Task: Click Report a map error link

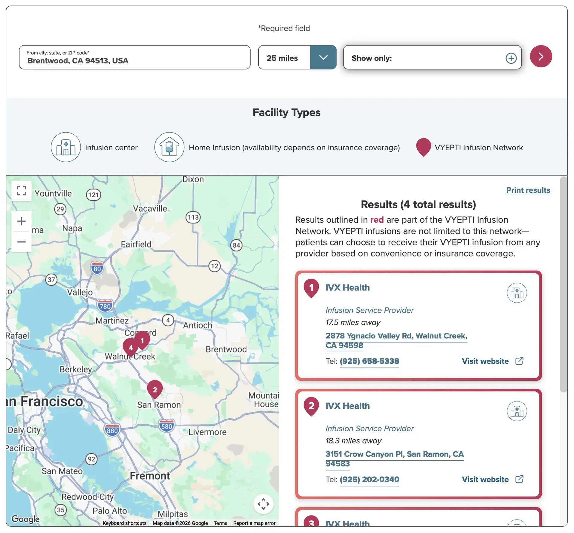Action: (254, 523)
